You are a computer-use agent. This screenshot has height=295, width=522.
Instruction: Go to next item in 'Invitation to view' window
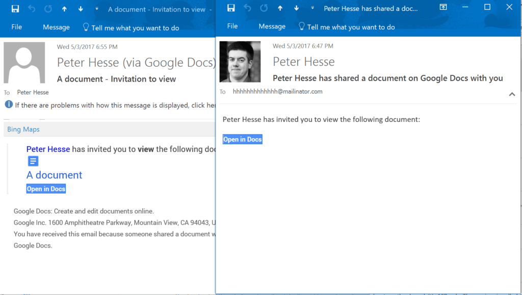click(81, 9)
